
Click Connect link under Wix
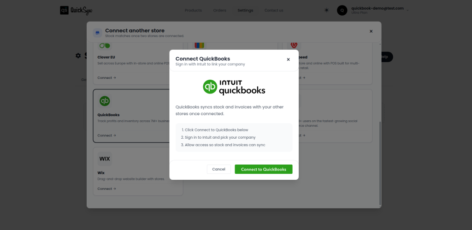(x=106, y=189)
